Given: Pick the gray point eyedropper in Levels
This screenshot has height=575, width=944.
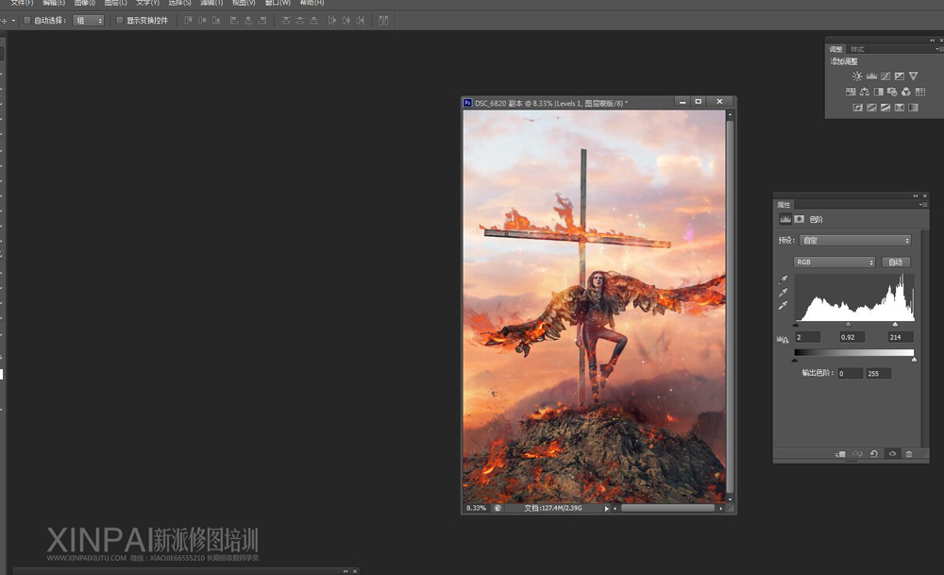Looking at the screenshot, I should click(783, 293).
